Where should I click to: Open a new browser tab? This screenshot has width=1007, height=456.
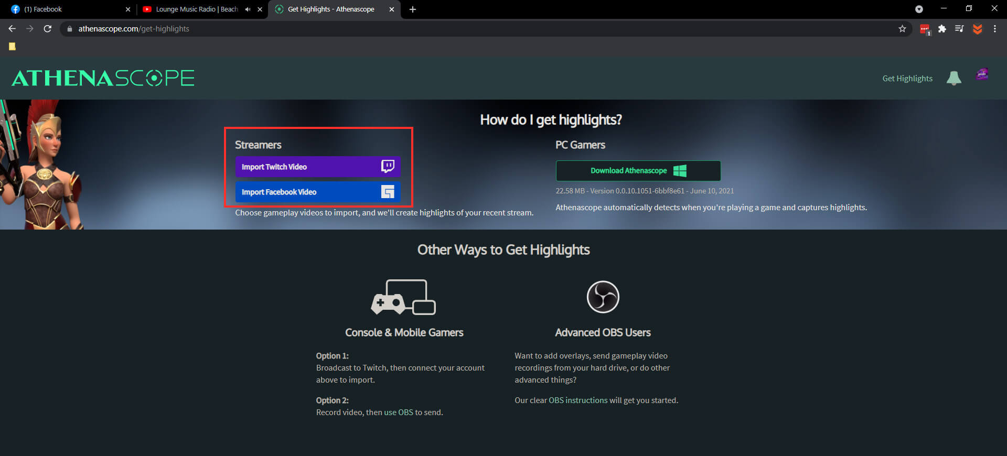click(x=413, y=9)
